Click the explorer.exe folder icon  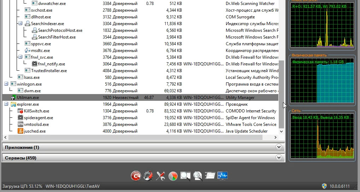click(13, 104)
